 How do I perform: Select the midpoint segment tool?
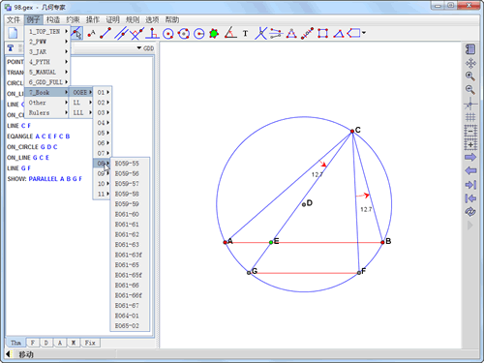coord(307,33)
